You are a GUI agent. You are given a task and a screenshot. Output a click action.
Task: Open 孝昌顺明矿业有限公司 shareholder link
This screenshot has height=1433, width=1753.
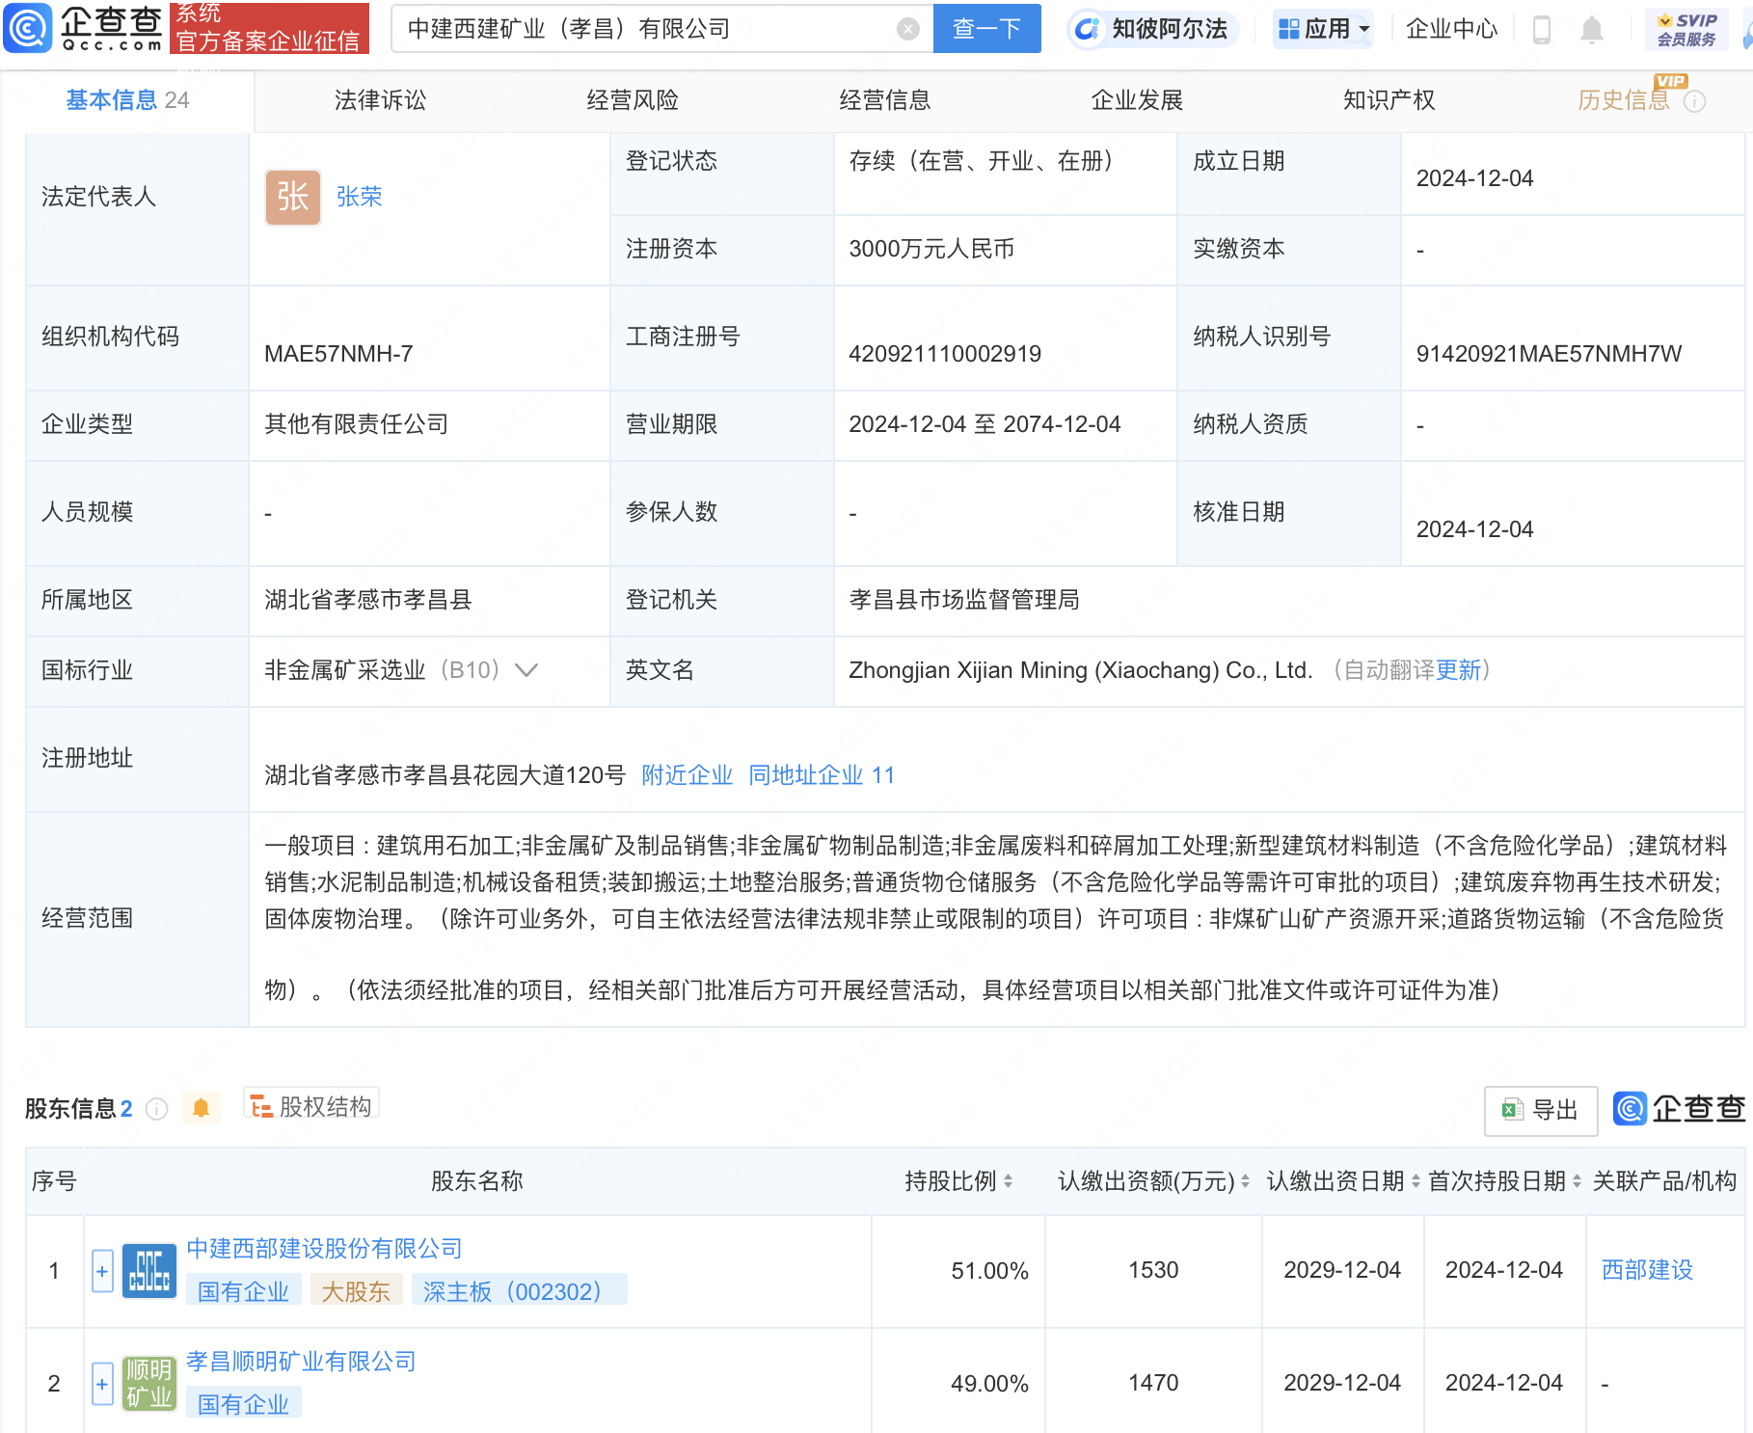pos(301,1362)
